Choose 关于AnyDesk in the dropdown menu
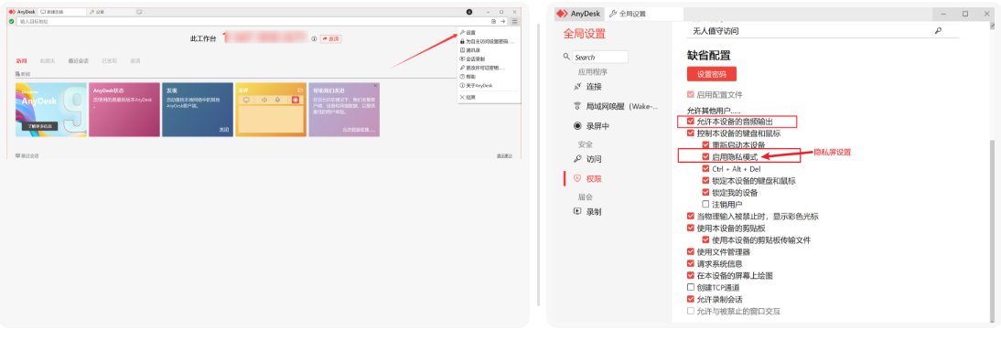This screenshot has width=1001, height=340. tap(489, 86)
